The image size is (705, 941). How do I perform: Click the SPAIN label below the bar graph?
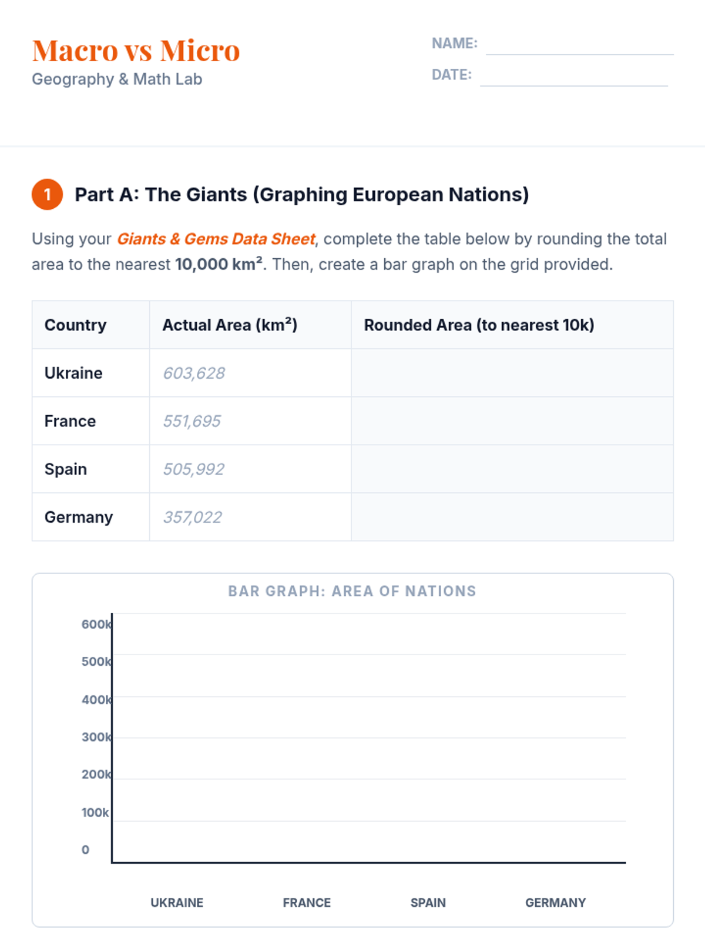tap(428, 903)
